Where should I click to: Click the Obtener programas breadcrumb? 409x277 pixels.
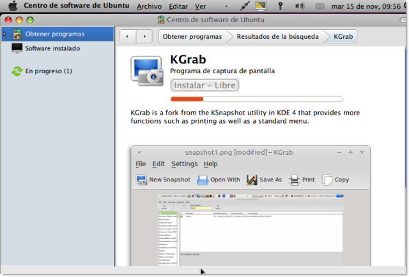pos(192,36)
